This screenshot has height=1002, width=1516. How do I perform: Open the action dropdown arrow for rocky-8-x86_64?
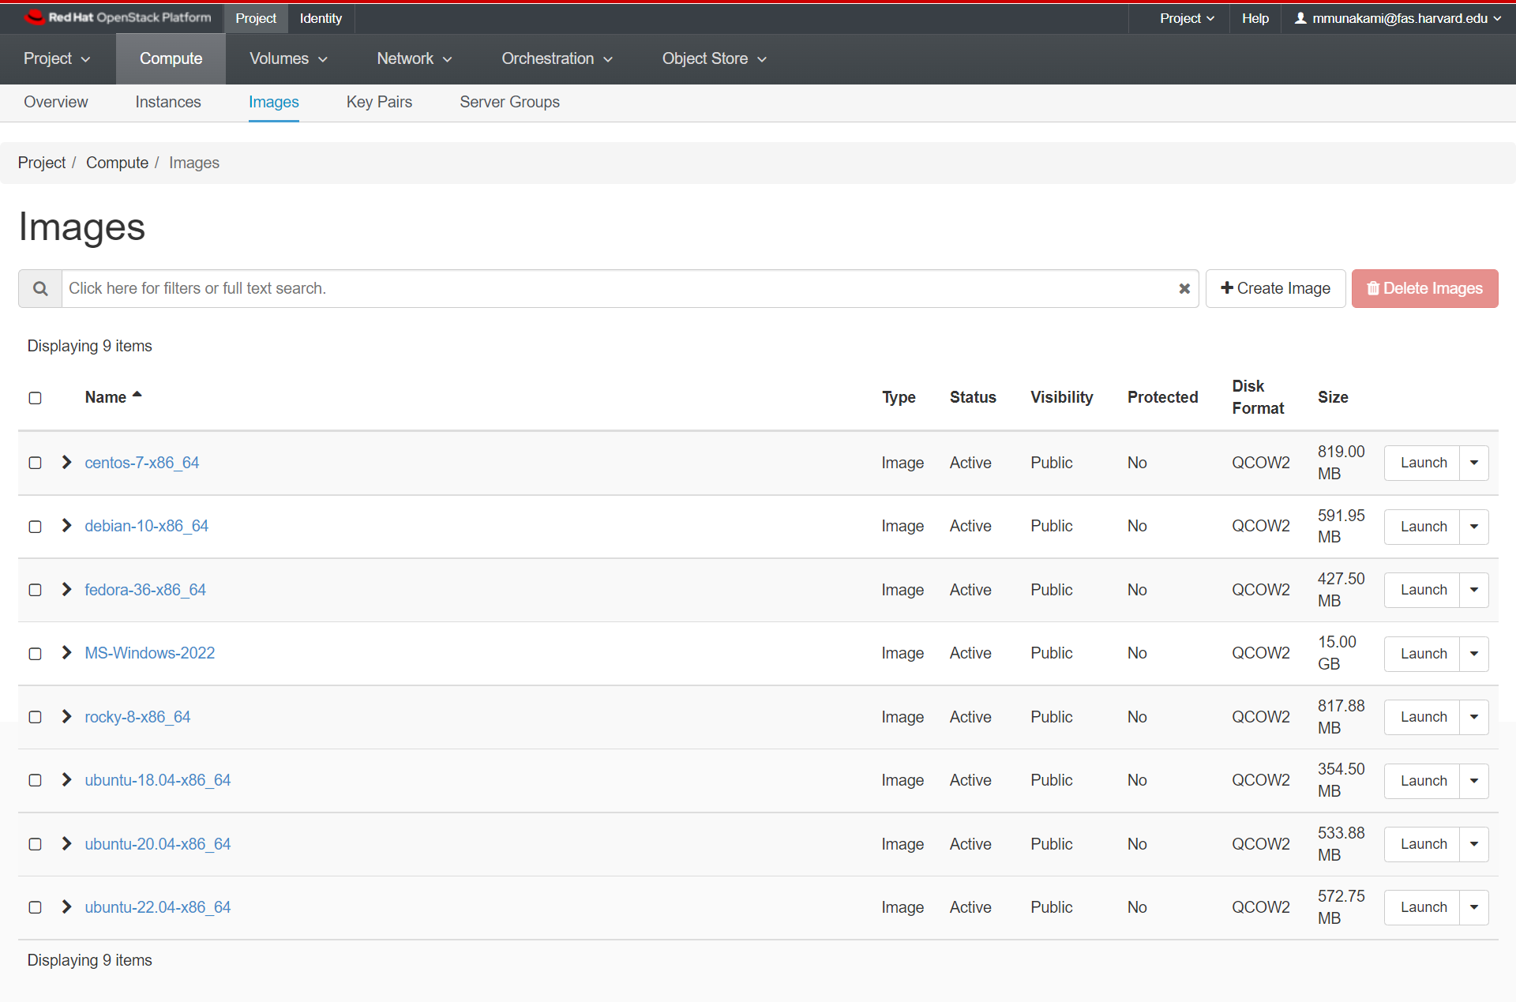click(1474, 717)
